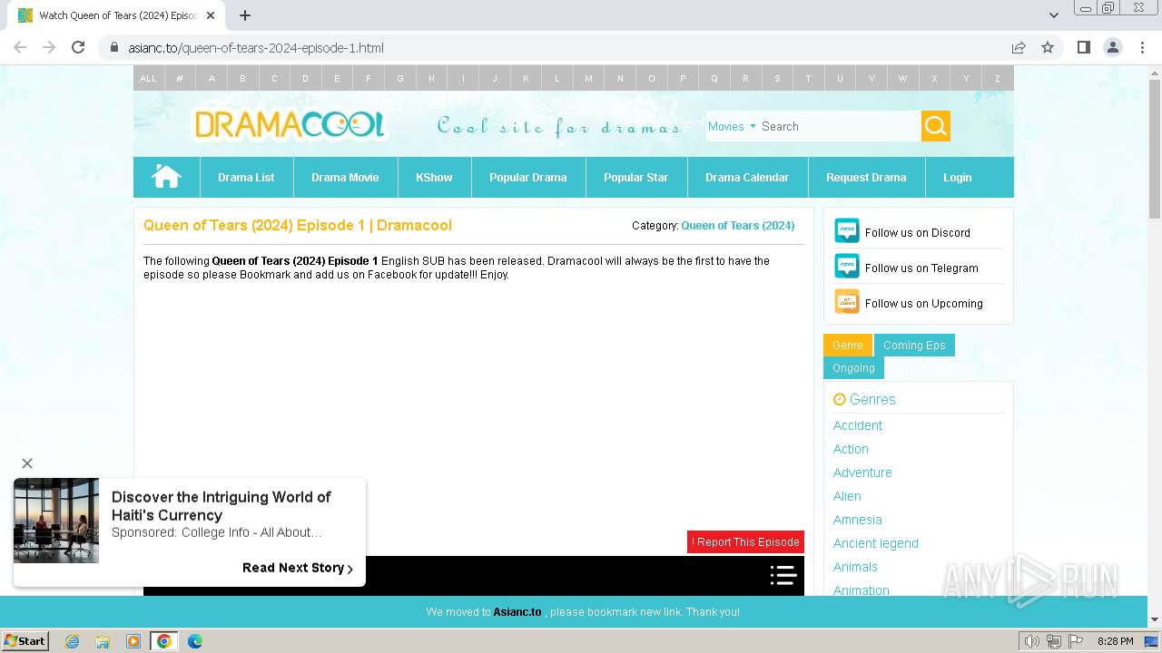Open the Haiti currency ad thumbnail

pos(56,521)
